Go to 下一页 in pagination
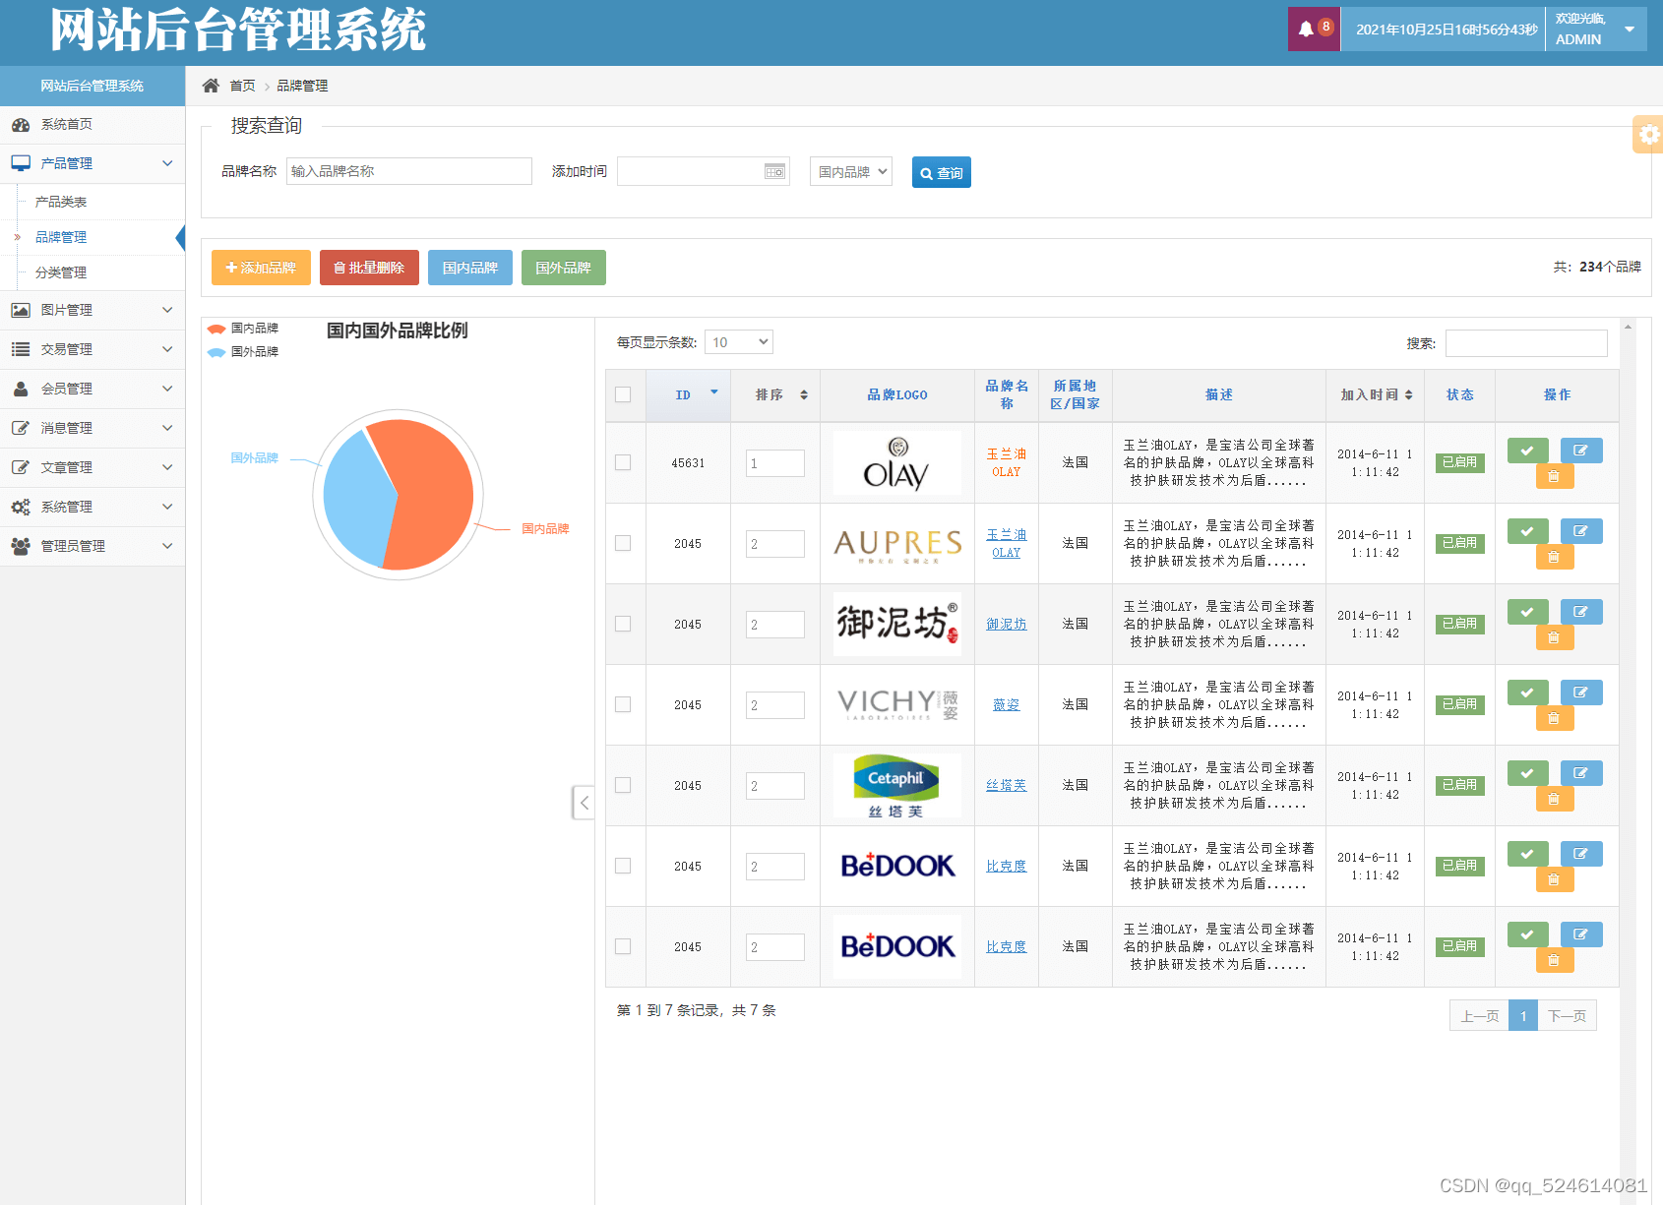The image size is (1663, 1205). click(1567, 1016)
